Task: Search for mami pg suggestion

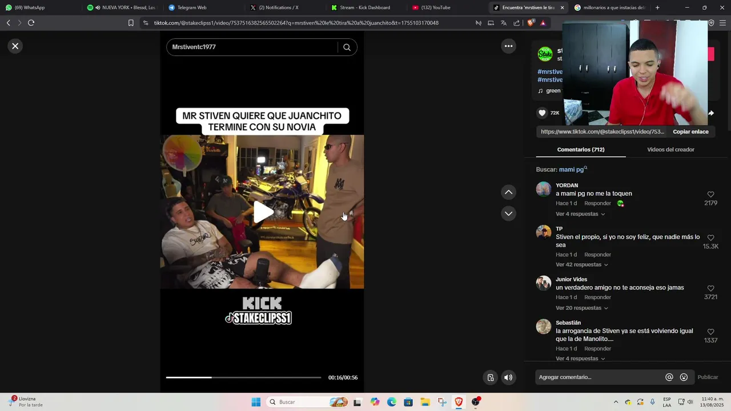Action: tap(573, 170)
